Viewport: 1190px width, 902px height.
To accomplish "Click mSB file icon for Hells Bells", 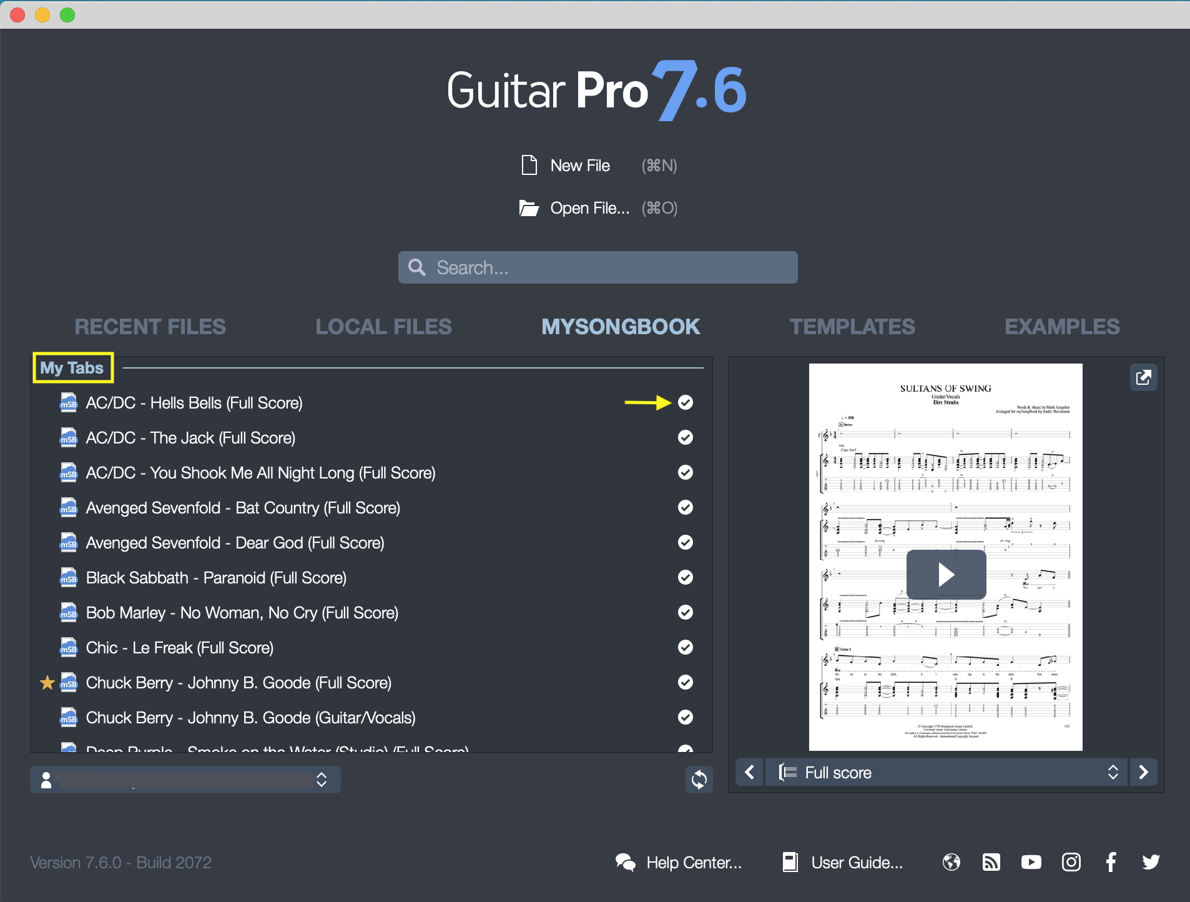I will click(69, 403).
